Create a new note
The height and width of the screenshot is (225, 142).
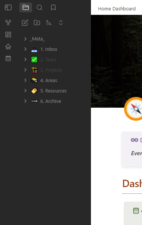25,23
